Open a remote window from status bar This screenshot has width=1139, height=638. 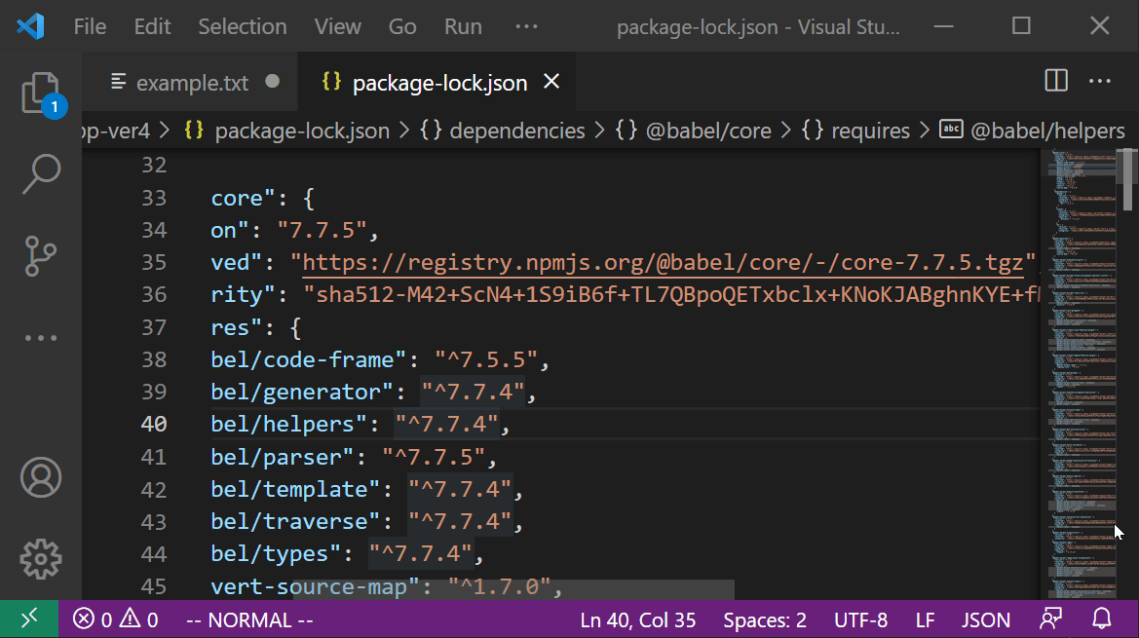point(29,619)
